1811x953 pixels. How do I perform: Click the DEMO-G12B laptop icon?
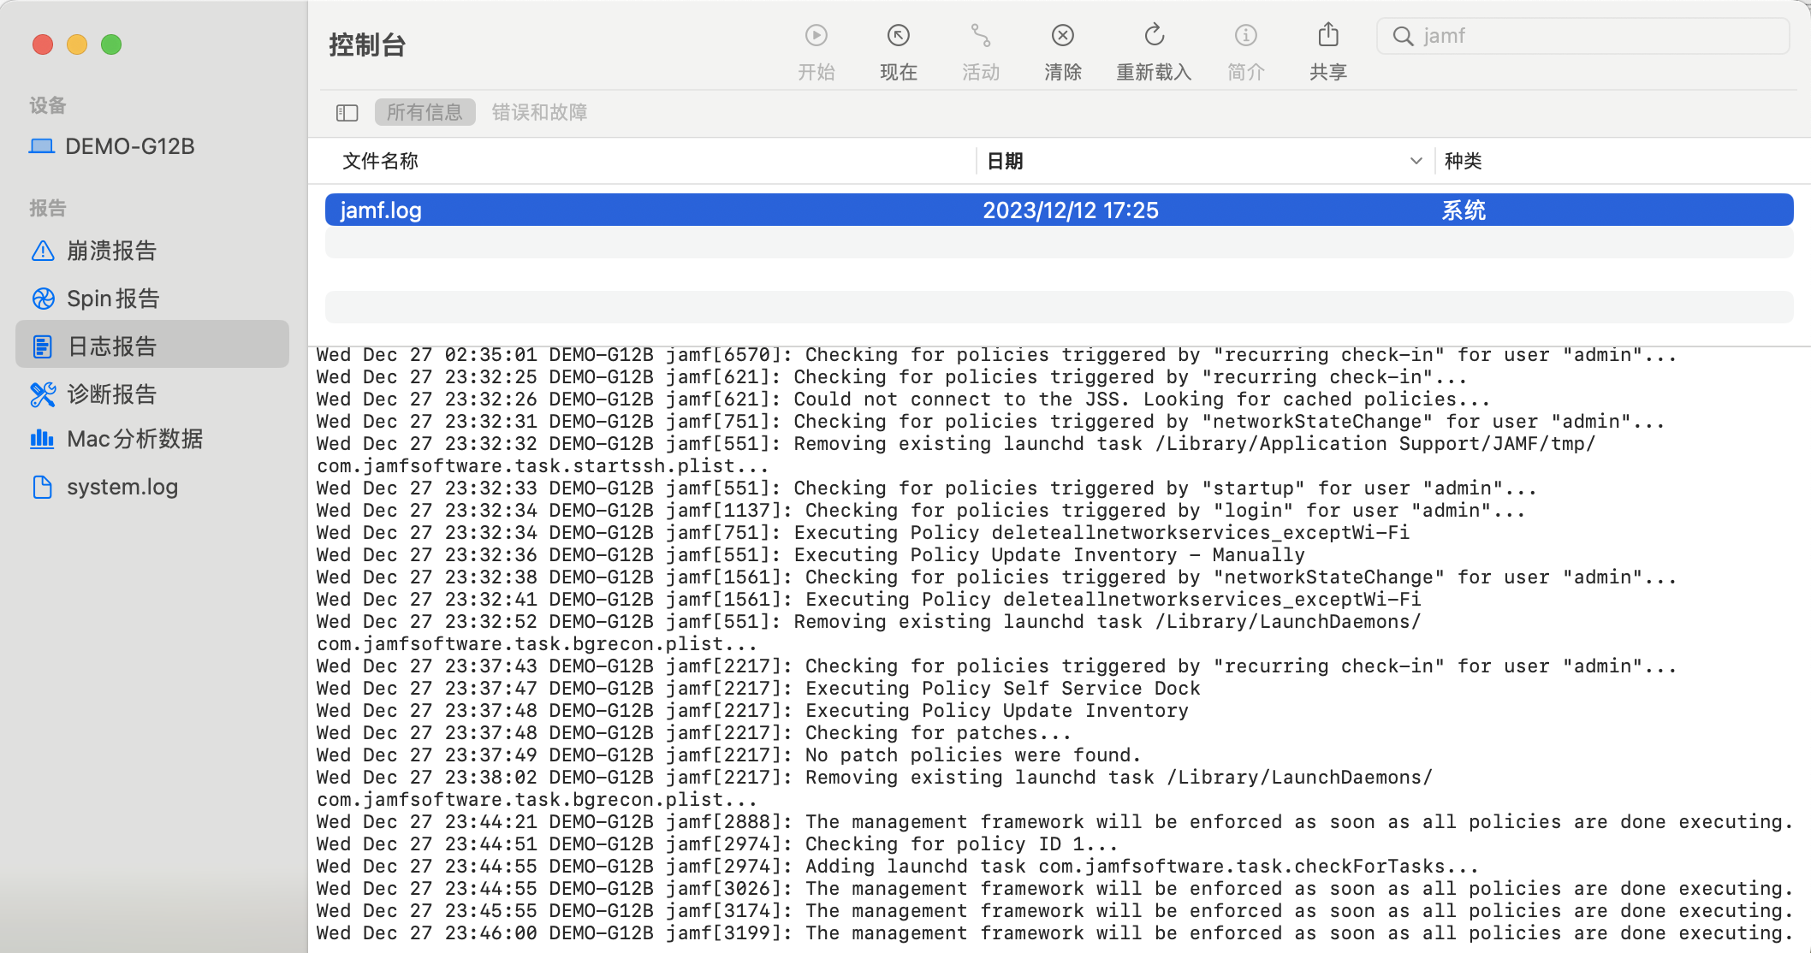point(41,146)
